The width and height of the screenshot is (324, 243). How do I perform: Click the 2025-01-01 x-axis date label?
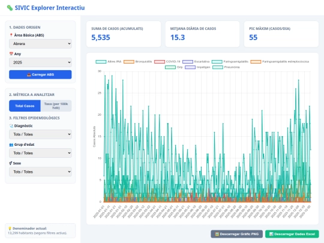coord(99,212)
